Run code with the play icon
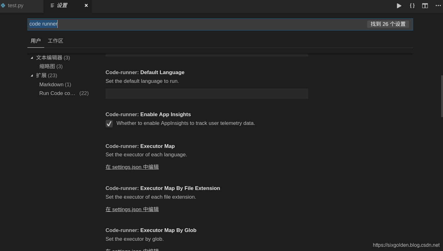 399,6
